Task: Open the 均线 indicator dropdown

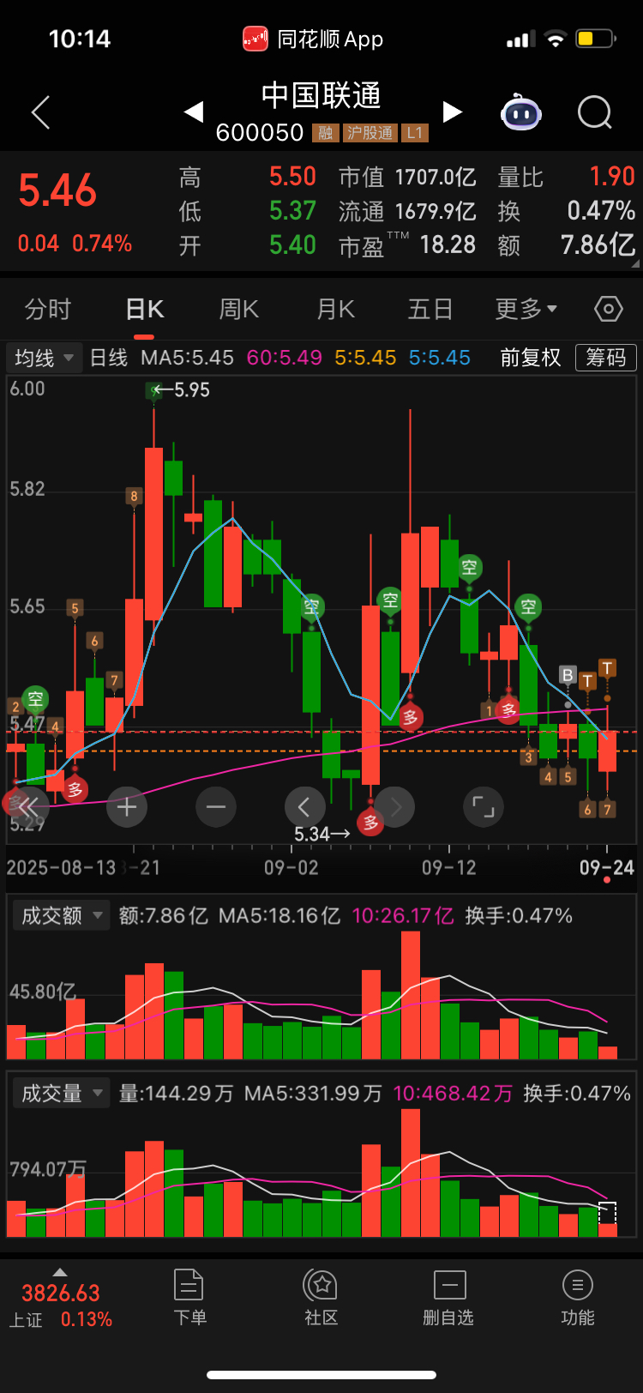Action: tap(45, 358)
